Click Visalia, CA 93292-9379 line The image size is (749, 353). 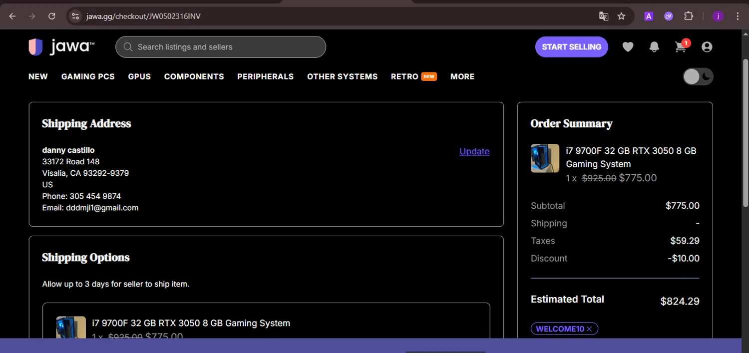85,173
